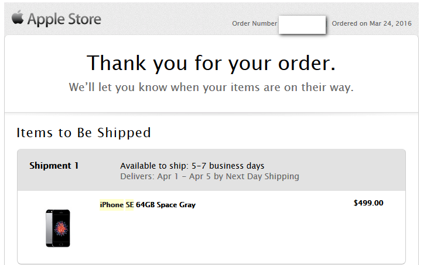This screenshot has height=265, width=427.
Task: Click the $499.00 price
Action: [x=368, y=203]
